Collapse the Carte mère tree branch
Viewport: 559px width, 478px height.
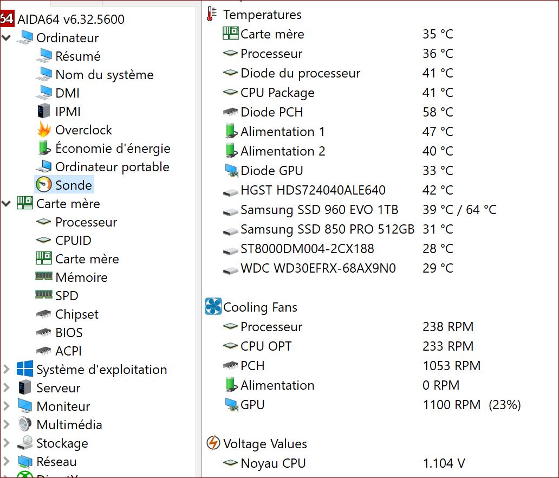click(x=6, y=204)
